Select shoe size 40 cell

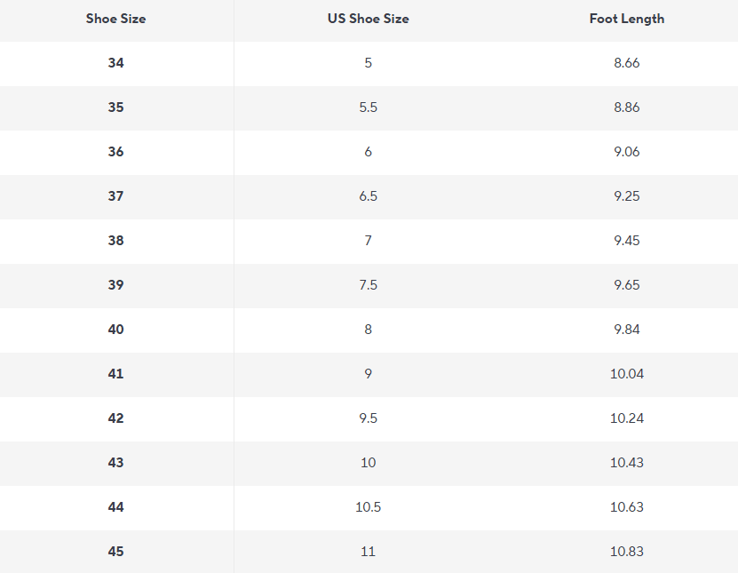click(x=115, y=330)
